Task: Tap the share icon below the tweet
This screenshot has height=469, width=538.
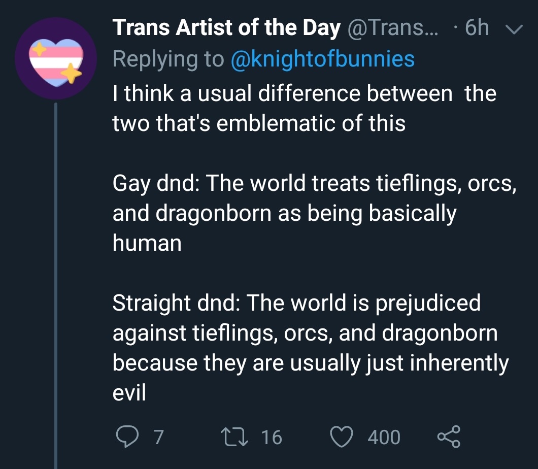Action: click(x=449, y=437)
